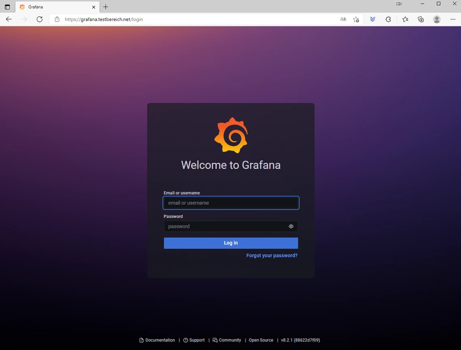Click the Forgot your password link
This screenshot has height=350, width=461.
coord(272,255)
